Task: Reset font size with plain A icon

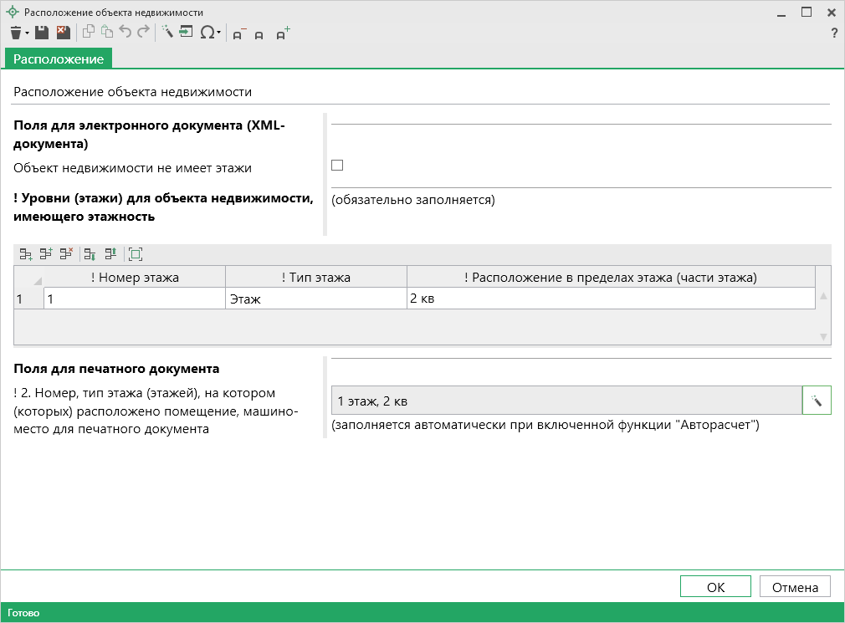Action: point(260,34)
